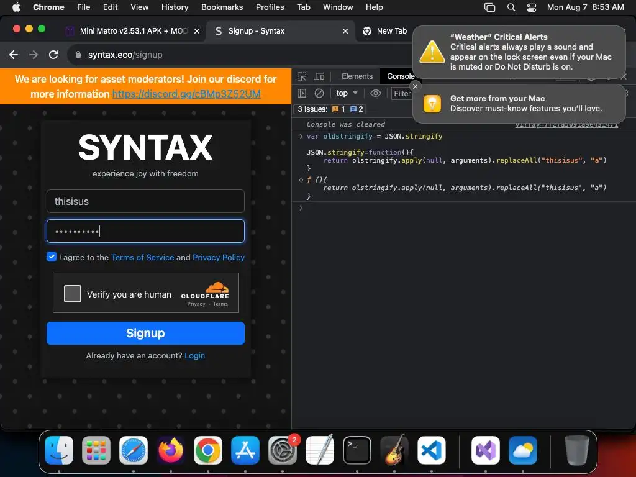
Task: Open the App Store from the dock
Action: coord(245,450)
